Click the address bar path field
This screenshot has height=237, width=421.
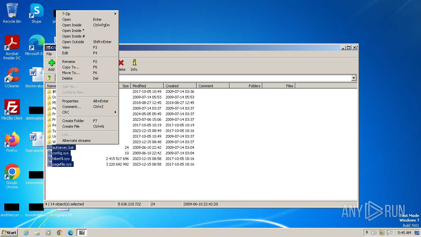tap(235, 78)
